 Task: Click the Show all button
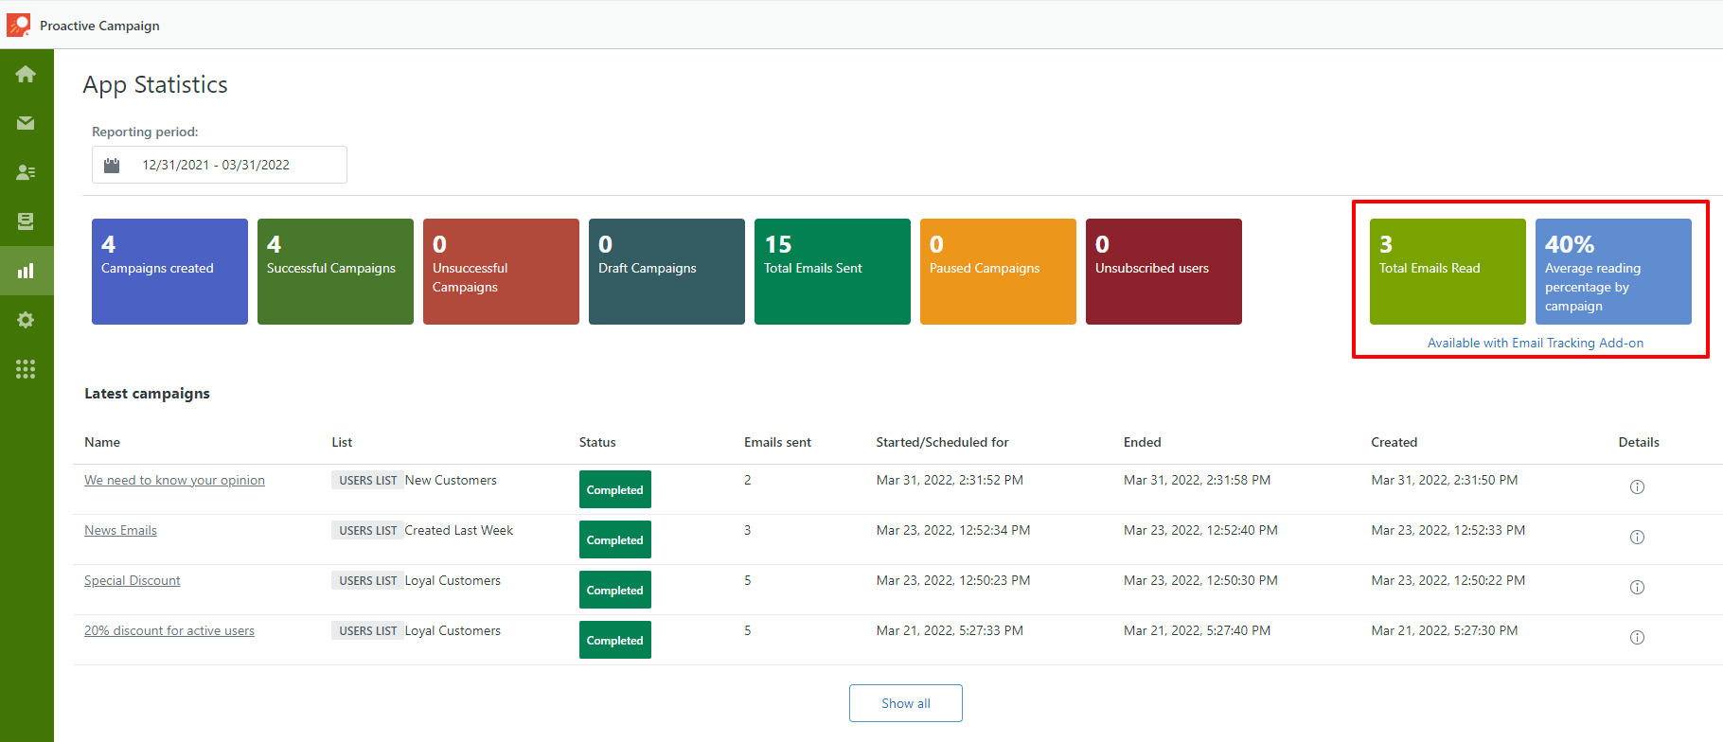(905, 703)
